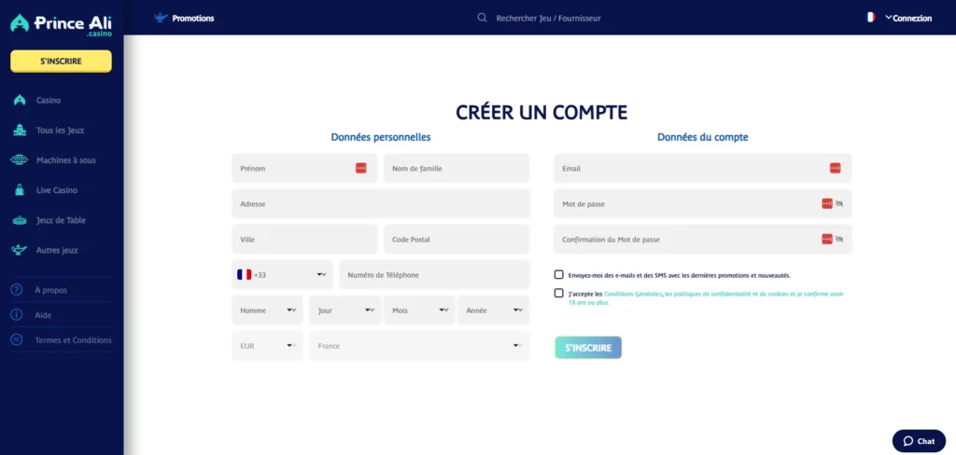The width and height of the screenshot is (956, 455).
Task: Expand the Mois dropdown
Action: point(418,310)
